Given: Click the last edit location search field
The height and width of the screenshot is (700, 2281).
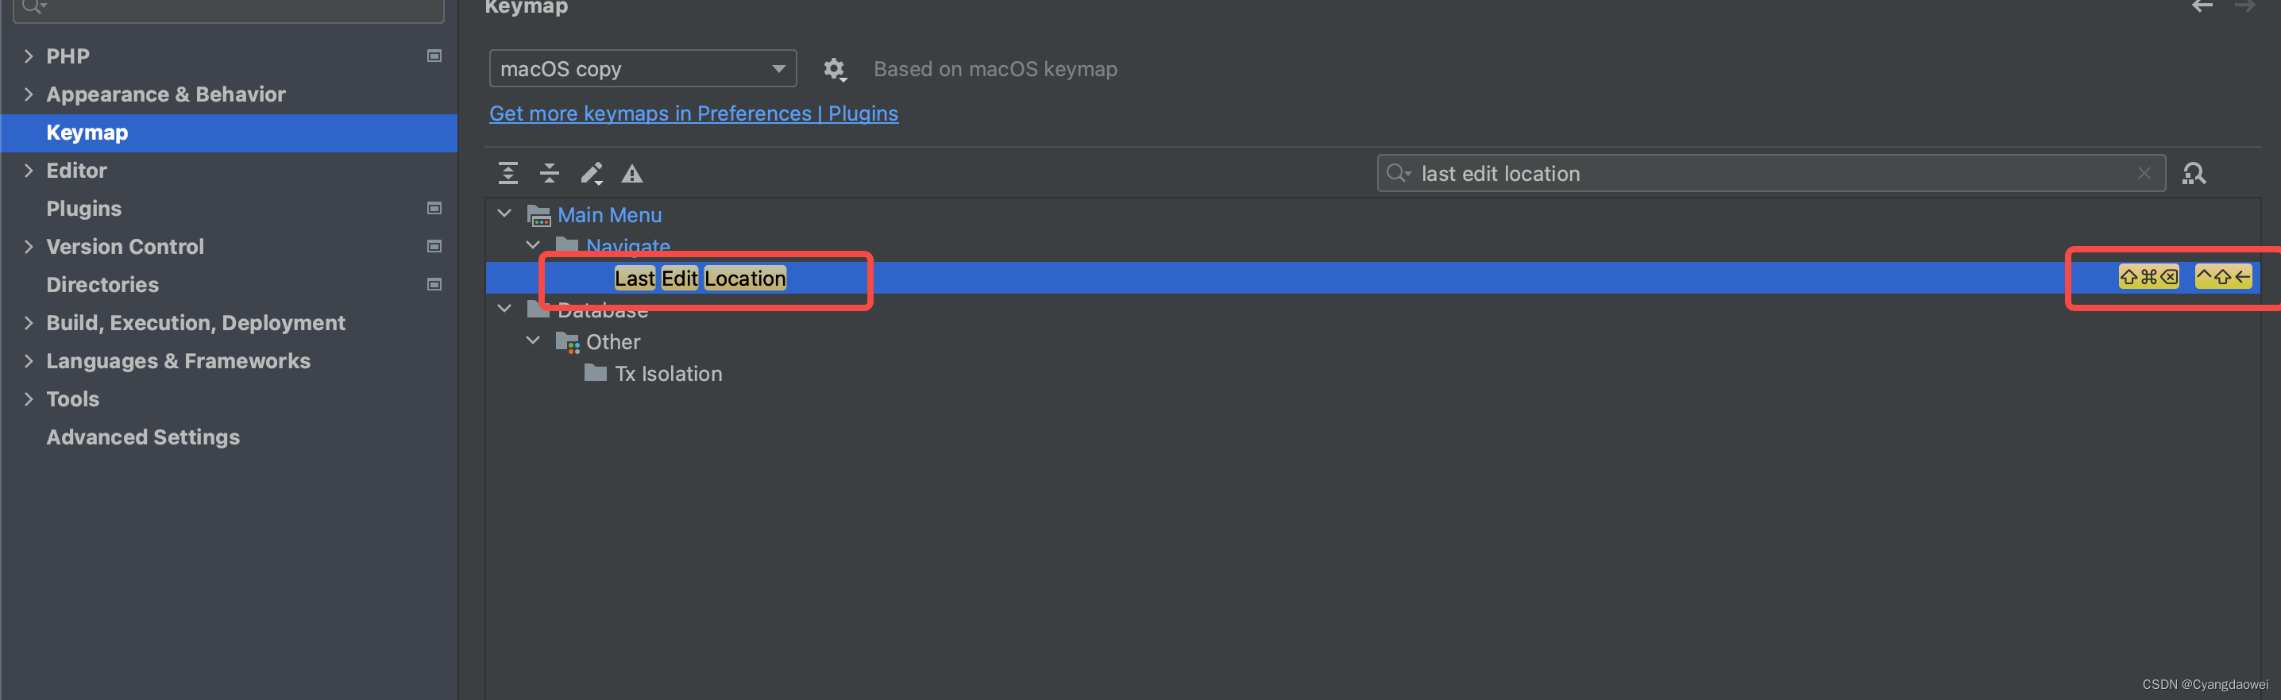Looking at the screenshot, I should point(1770,174).
